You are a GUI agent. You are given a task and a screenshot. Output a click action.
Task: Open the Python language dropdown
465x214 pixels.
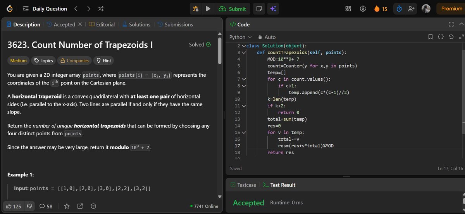click(x=240, y=37)
